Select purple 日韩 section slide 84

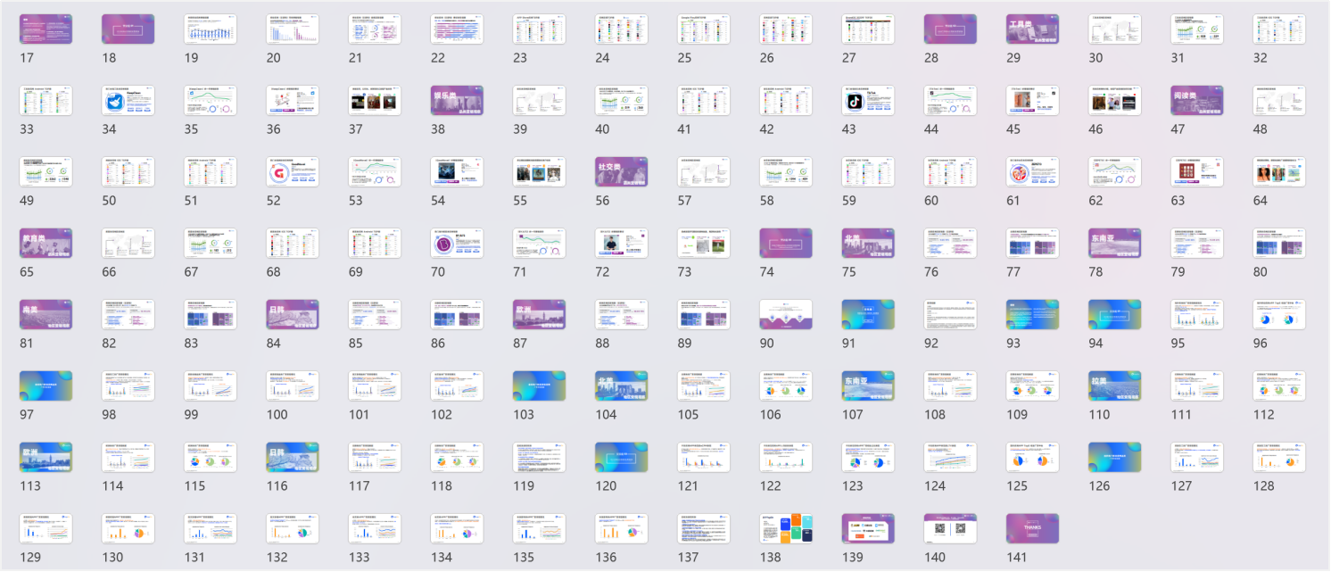tap(293, 315)
